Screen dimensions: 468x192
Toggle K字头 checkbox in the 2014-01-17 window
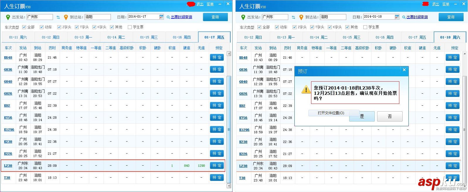tap(94, 27)
